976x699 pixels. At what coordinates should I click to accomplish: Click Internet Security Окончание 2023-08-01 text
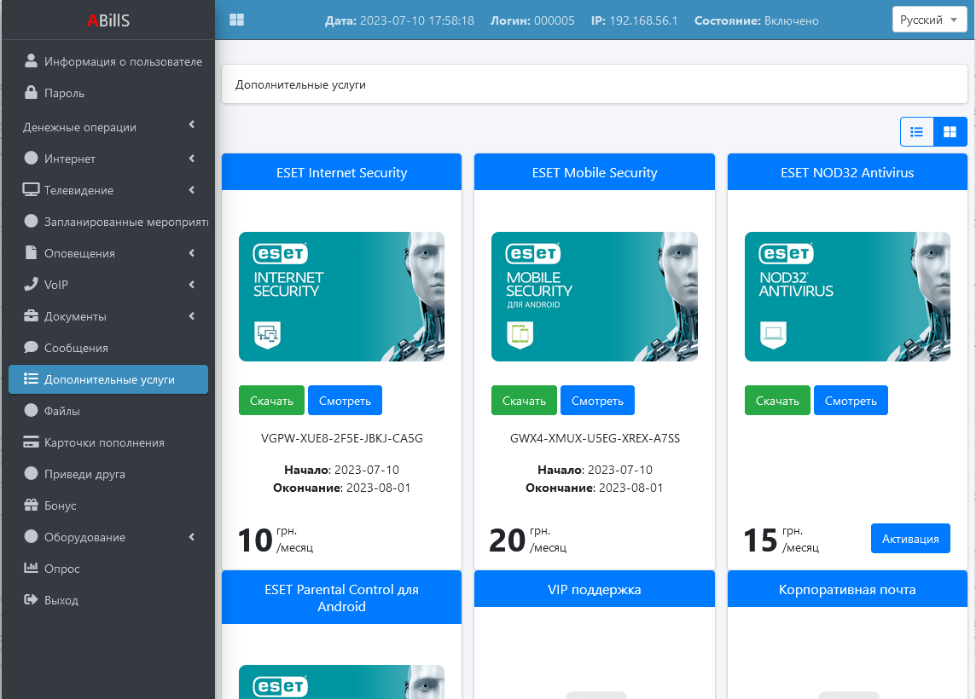tap(342, 488)
